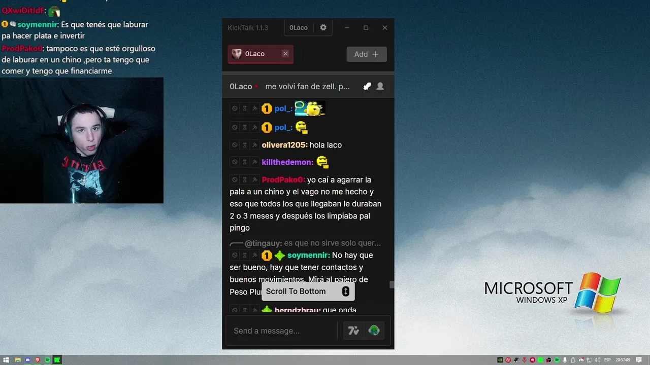The height and width of the screenshot is (365, 650).
Task: Open the Kick emote picker
Action: click(x=374, y=331)
